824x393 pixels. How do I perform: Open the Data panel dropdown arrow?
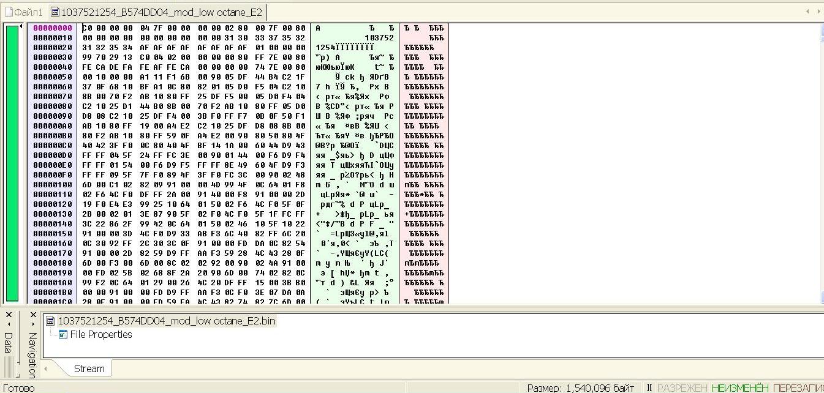[x=9, y=323]
